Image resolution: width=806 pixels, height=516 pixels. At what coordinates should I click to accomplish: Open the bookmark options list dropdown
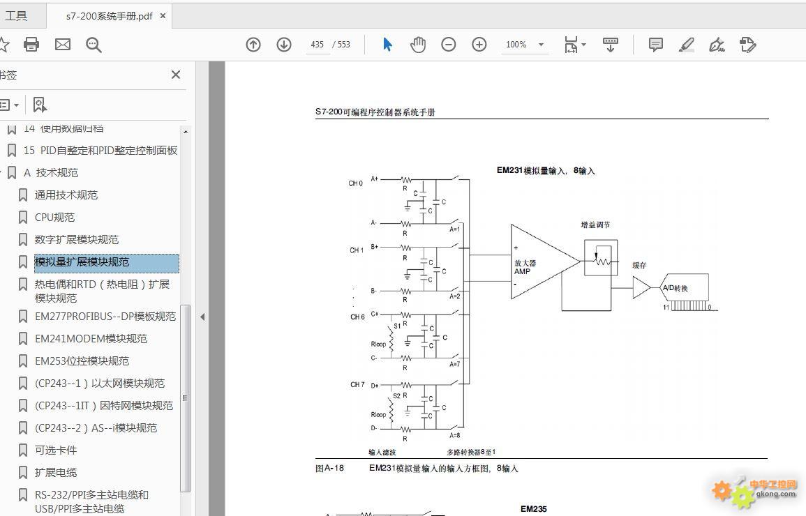(x=10, y=105)
